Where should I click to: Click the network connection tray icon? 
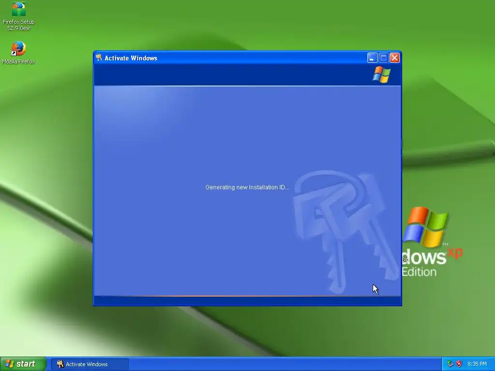pyautogui.click(x=450, y=364)
